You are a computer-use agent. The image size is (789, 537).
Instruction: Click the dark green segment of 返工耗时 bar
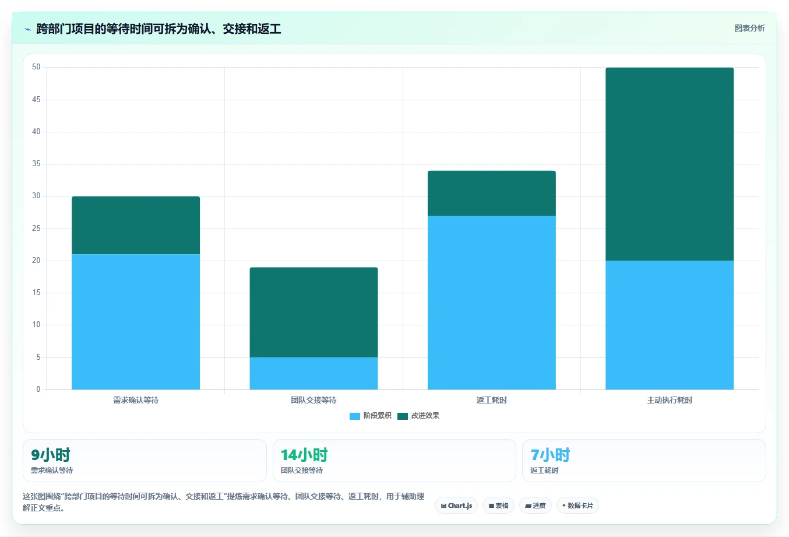[492, 194]
